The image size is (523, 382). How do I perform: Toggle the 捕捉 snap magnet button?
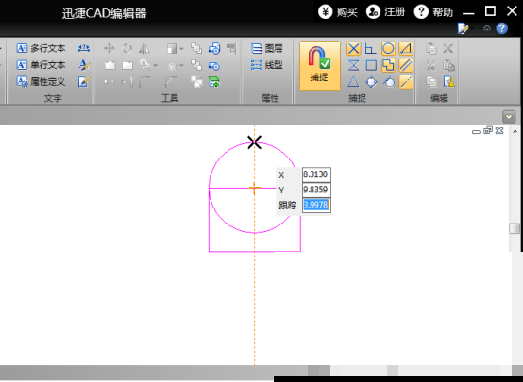pyautogui.click(x=319, y=65)
